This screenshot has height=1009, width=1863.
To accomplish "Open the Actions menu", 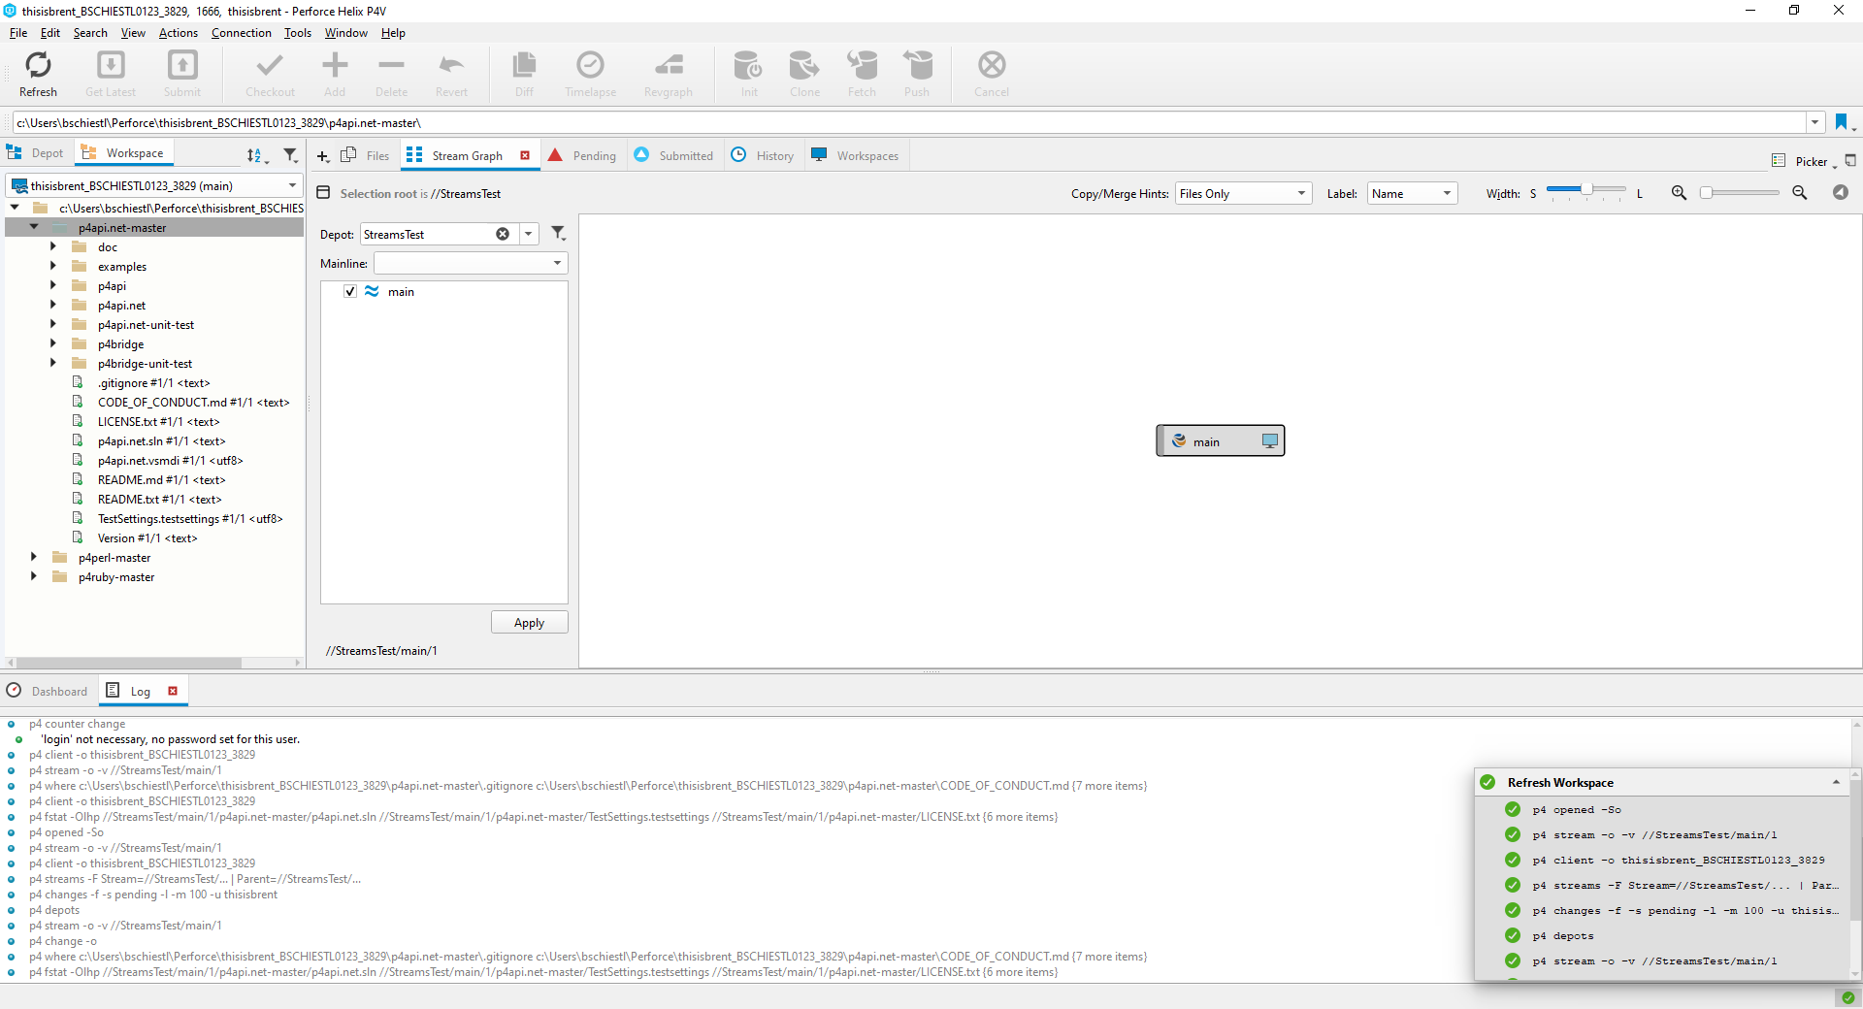I will coord(179,32).
